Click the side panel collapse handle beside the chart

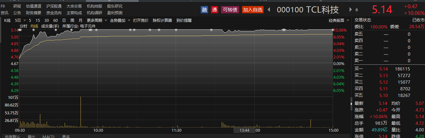(351, 104)
